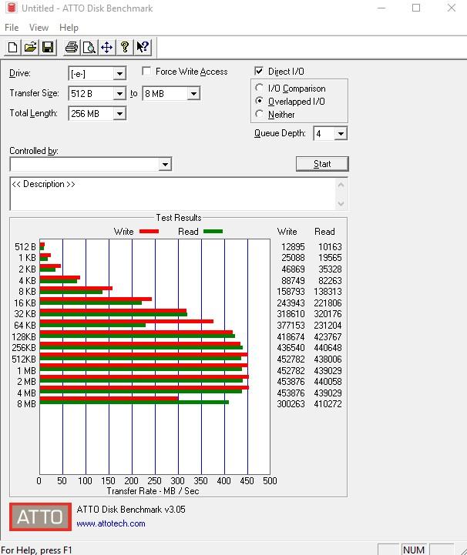This screenshot has width=467, height=555.
Task: Click the red Write legend swatch
Action: click(150, 232)
